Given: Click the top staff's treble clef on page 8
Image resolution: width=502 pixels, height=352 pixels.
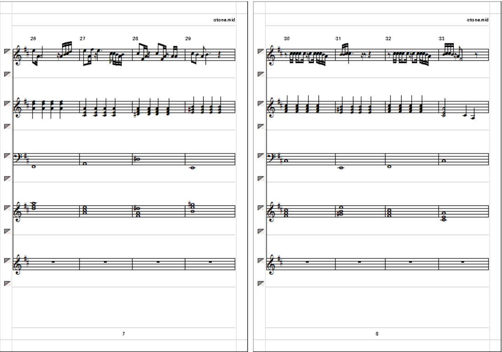Looking at the screenshot, I should (x=272, y=55).
